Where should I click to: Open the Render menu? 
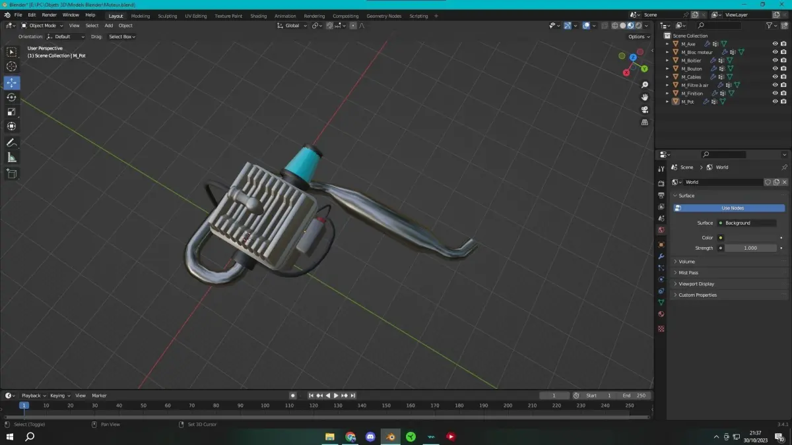tap(49, 15)
